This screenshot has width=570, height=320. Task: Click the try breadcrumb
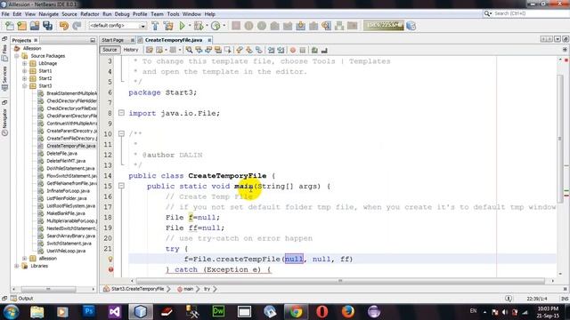click(x=207, y=289)
